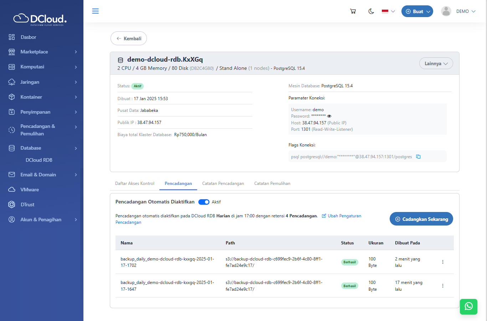
Task: Open the shopping cart icon
Action: [x=353, y=11]
